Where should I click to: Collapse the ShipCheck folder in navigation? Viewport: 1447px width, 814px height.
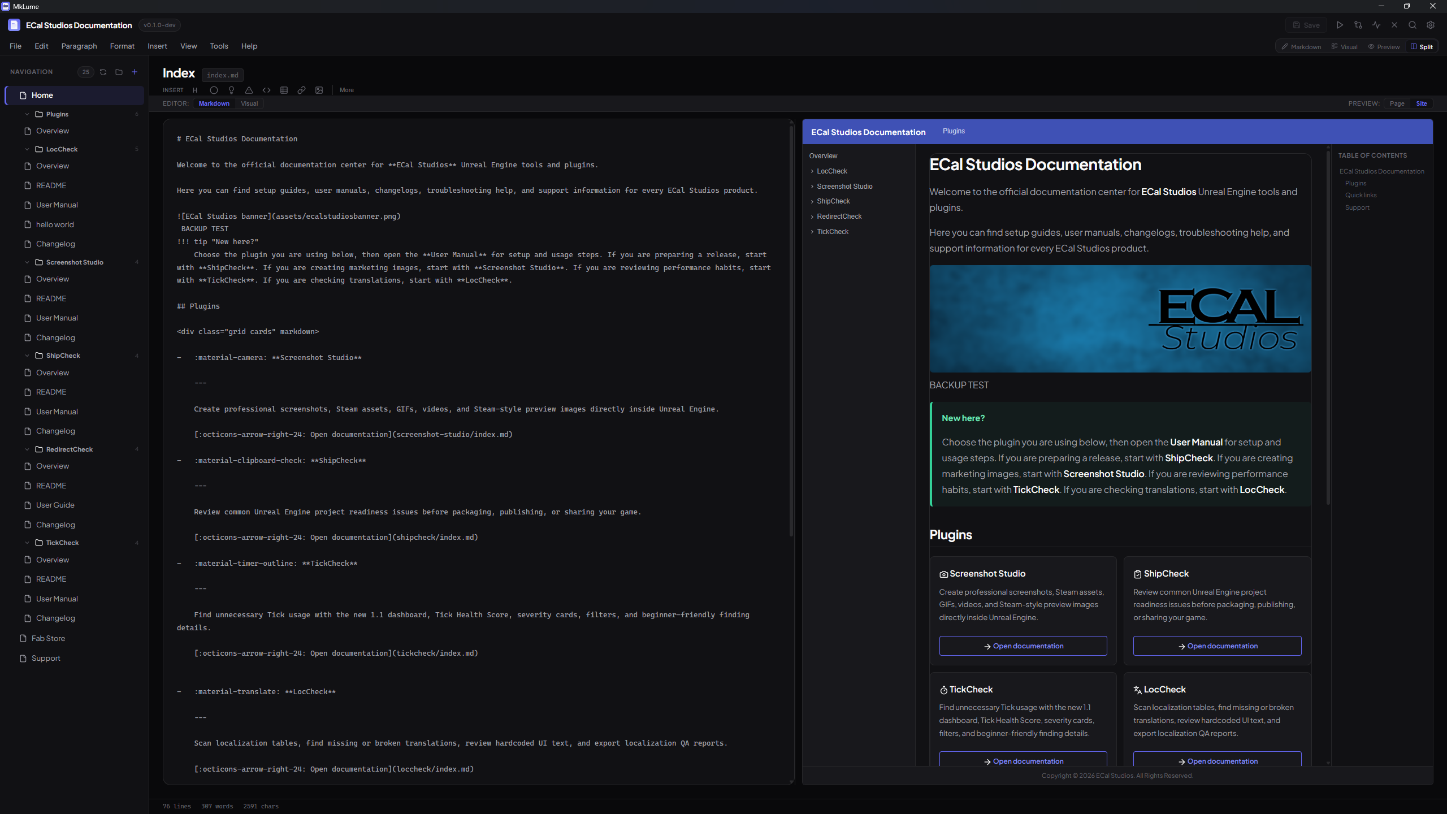point(27,356)
